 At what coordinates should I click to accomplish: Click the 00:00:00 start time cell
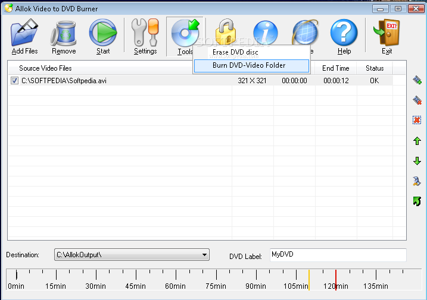tap(294, 81)
